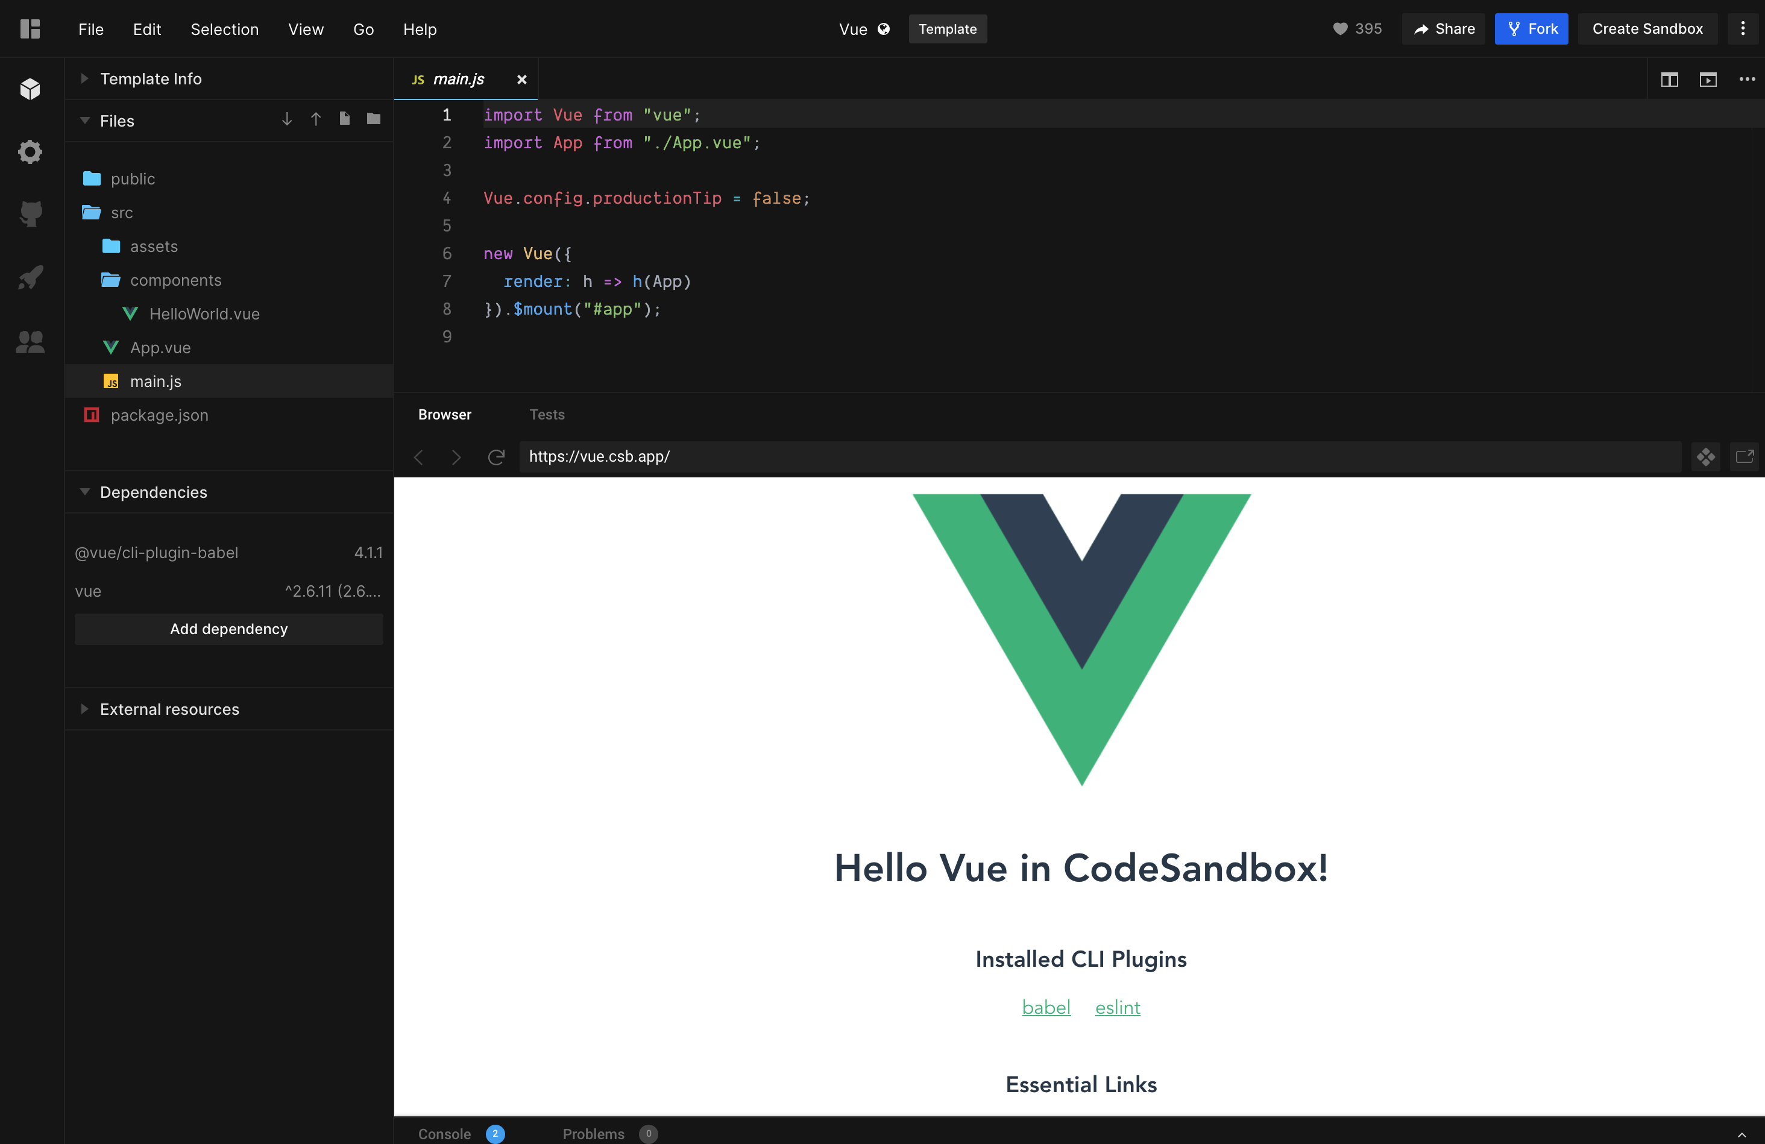Expand the assets folder
Viewport: 1765px width, 1144px height.
229,246
